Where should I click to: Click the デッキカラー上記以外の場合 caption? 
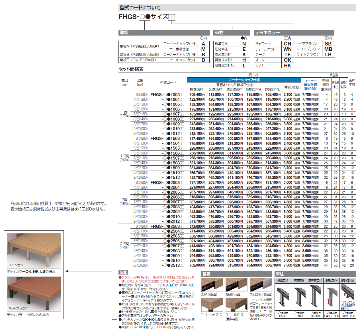[28, 315]
